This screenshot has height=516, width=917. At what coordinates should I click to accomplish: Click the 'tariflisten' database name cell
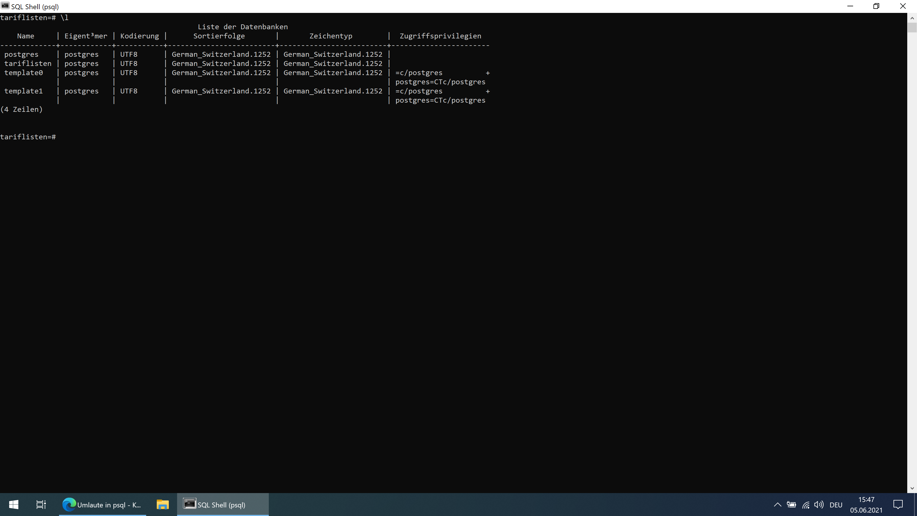point(28,63)
